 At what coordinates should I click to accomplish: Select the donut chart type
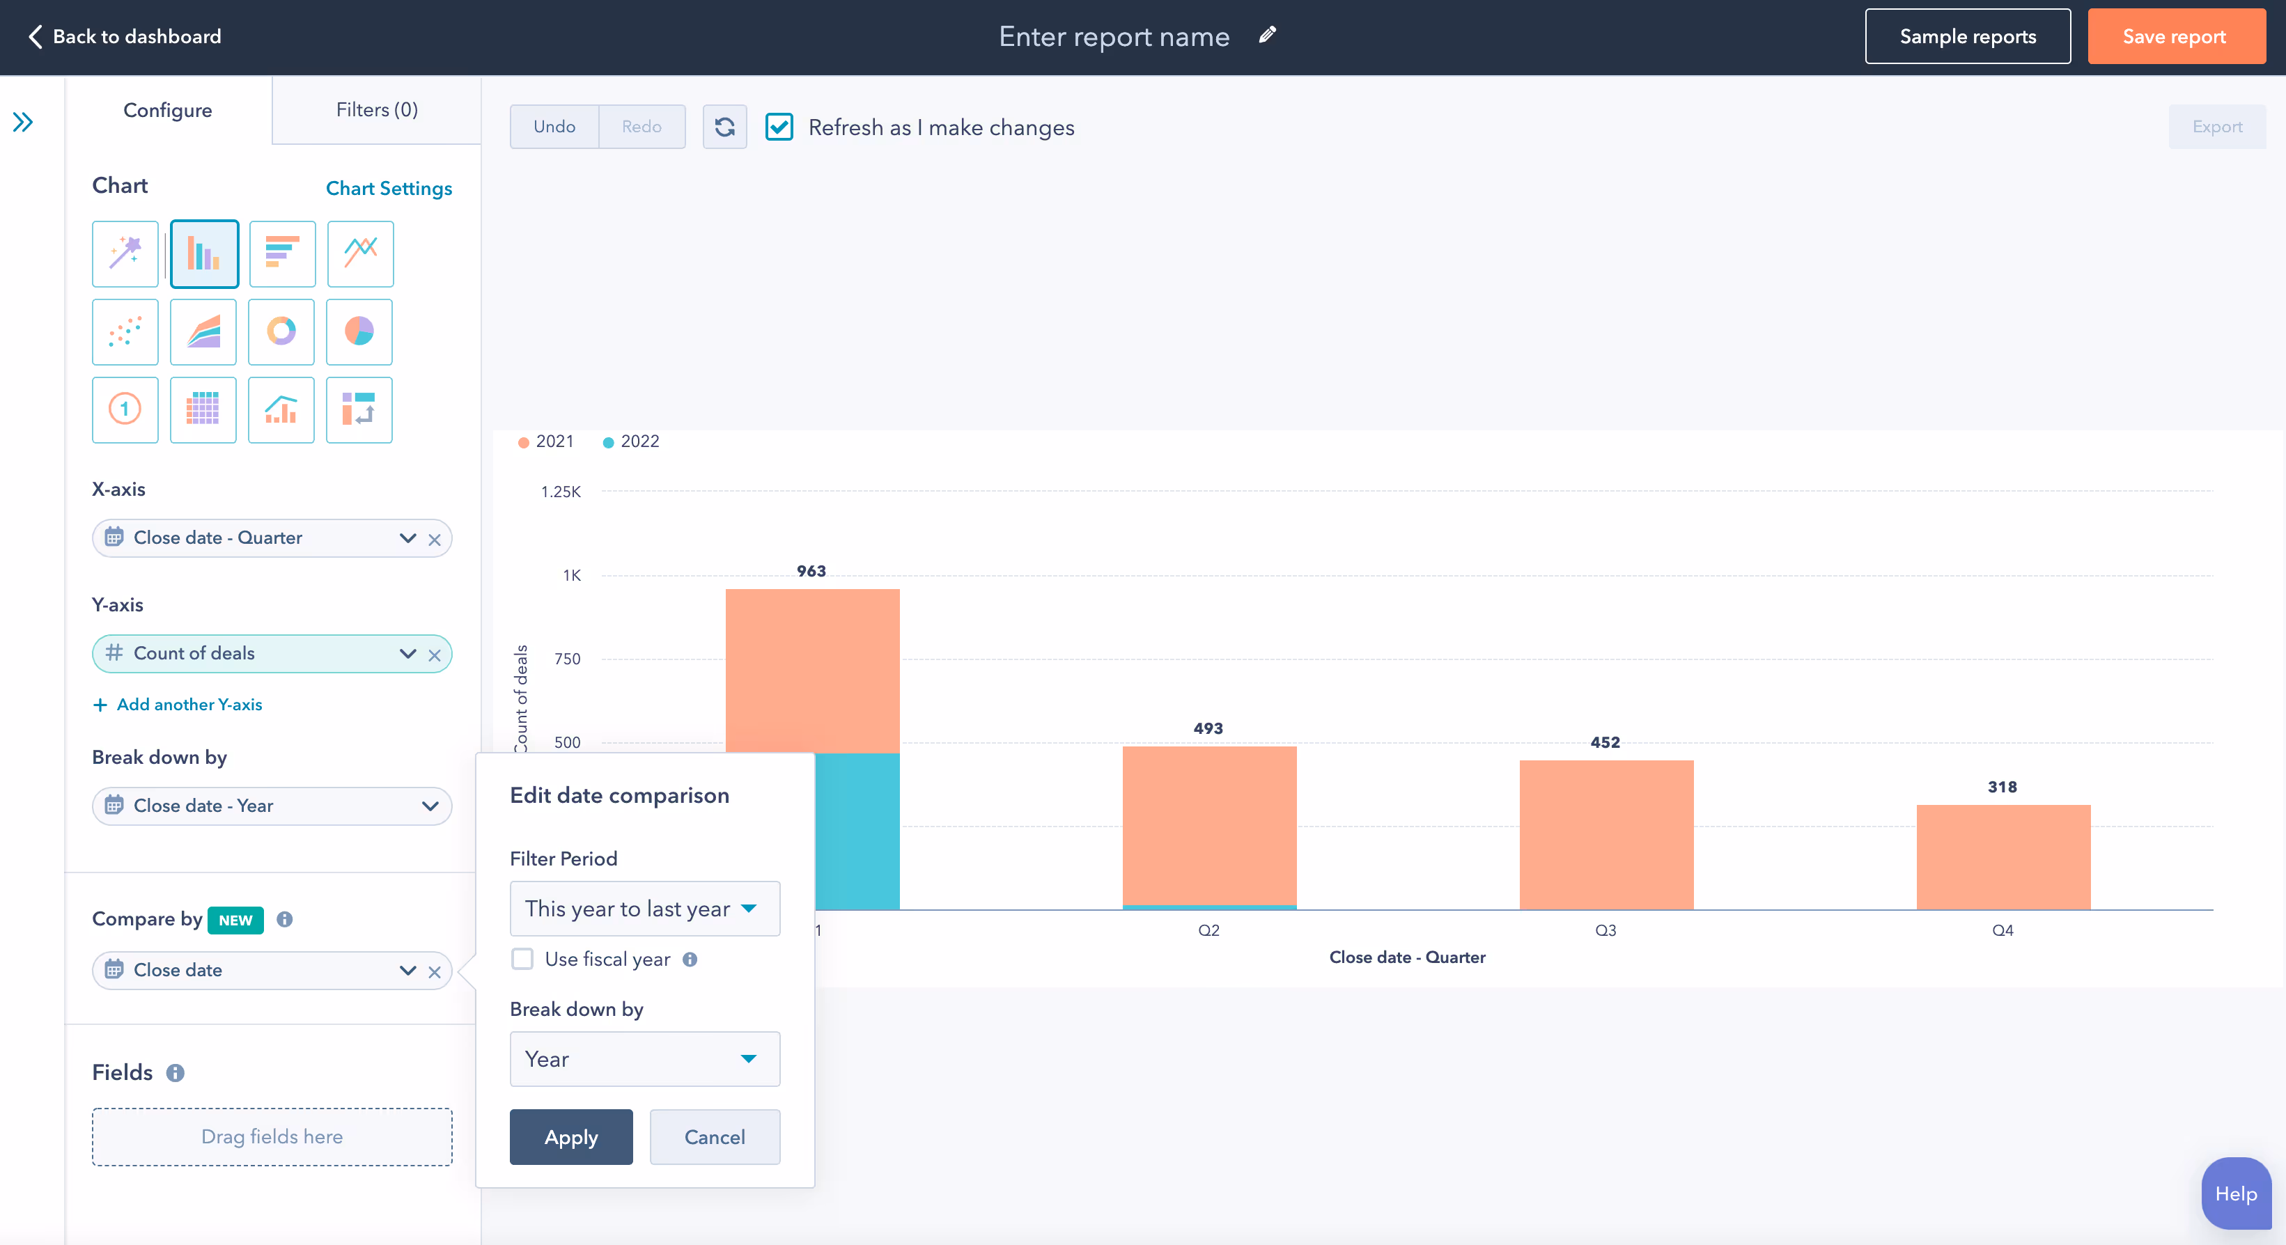coord(281,332)
